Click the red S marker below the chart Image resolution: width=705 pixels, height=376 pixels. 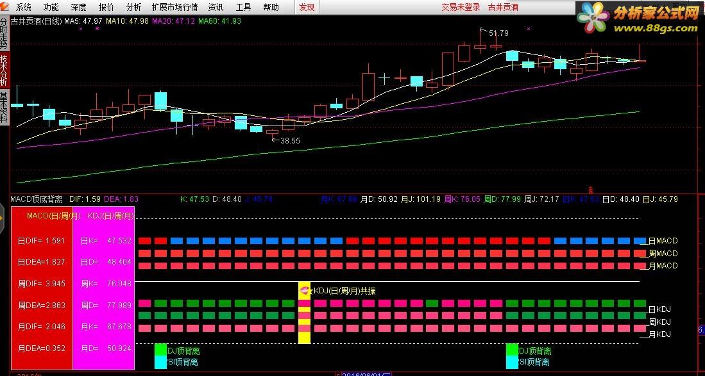coord(590,190)
